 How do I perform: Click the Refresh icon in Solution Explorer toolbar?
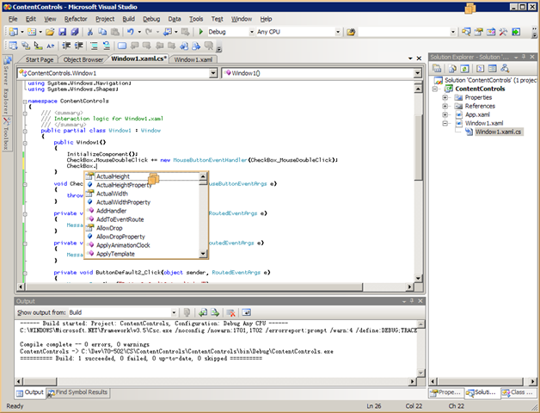coord(465,69)
